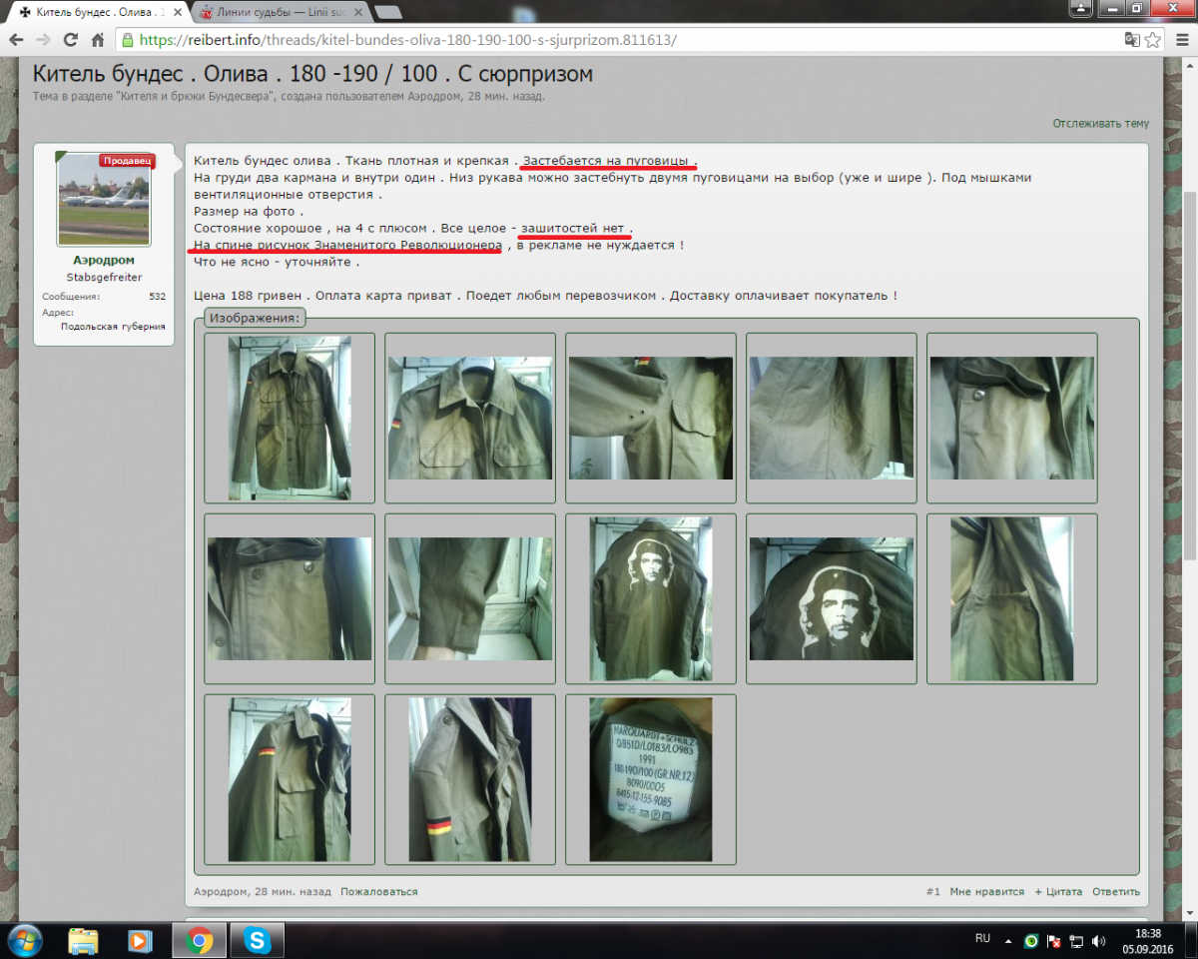Viewport: 1198px width, 959px height.
Task: Reload the page with the refresh icon
Action: [70, 40]
